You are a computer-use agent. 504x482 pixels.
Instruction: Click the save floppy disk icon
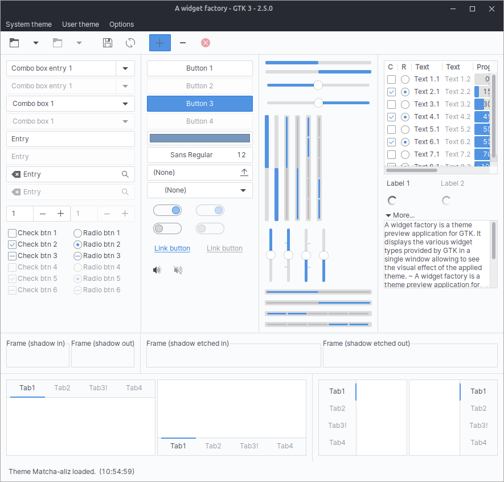coord(107,43)
